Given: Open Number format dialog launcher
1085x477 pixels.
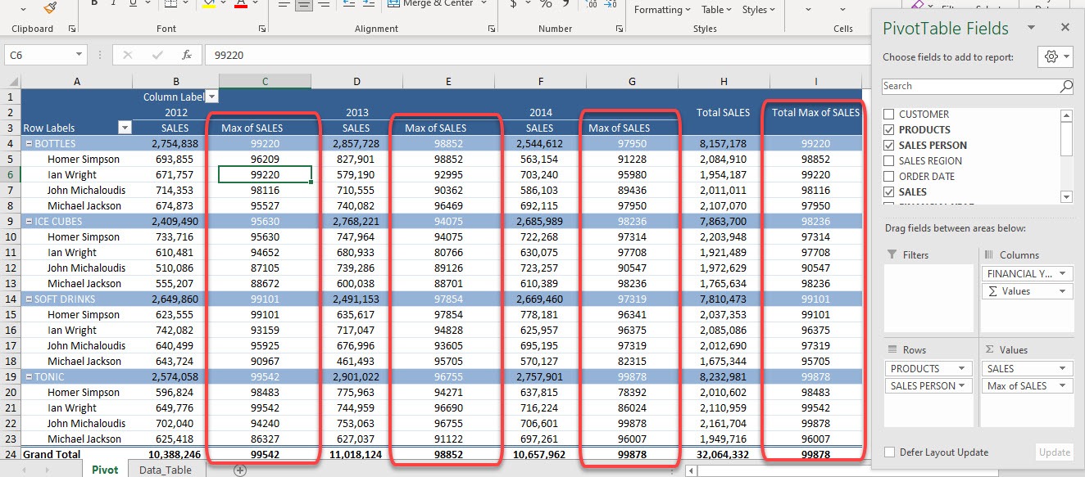Looking at the screenshot, I should [x=619, y=29].
